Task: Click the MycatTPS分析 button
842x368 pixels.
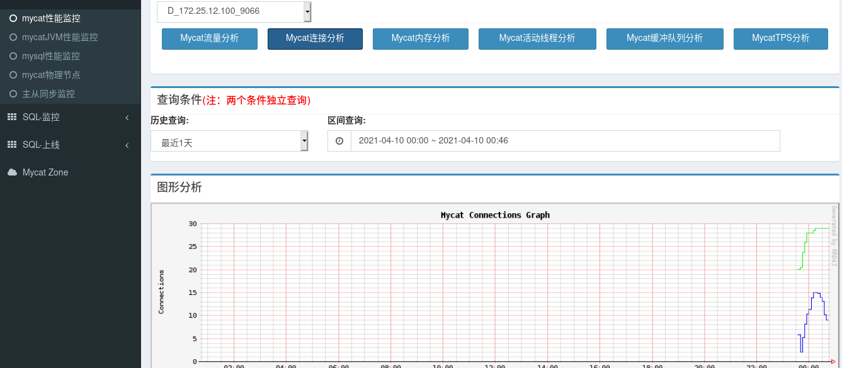Action: (781, 38)
